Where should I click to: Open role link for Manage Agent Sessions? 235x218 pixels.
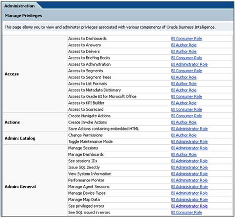click(x=189, y=187)
